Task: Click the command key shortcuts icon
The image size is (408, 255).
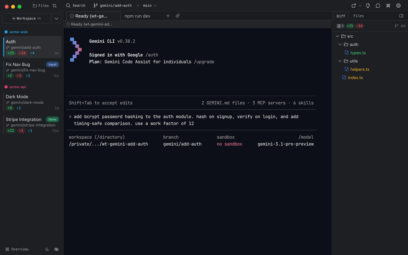Action: coord(388,6)
